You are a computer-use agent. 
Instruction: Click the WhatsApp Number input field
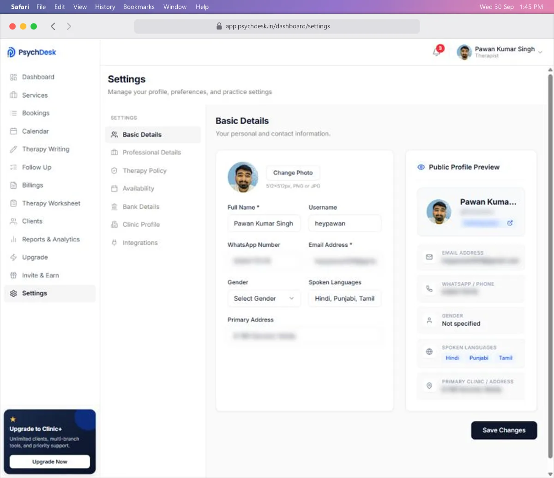click(x=264, y=261)
